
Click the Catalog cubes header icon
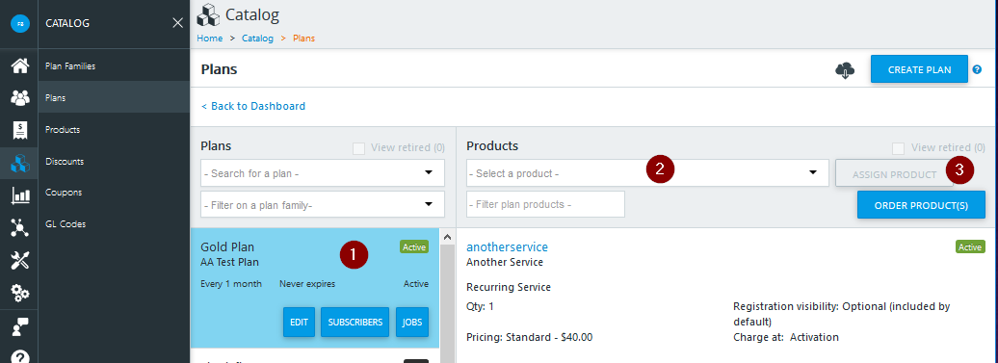tap(208, 14)
